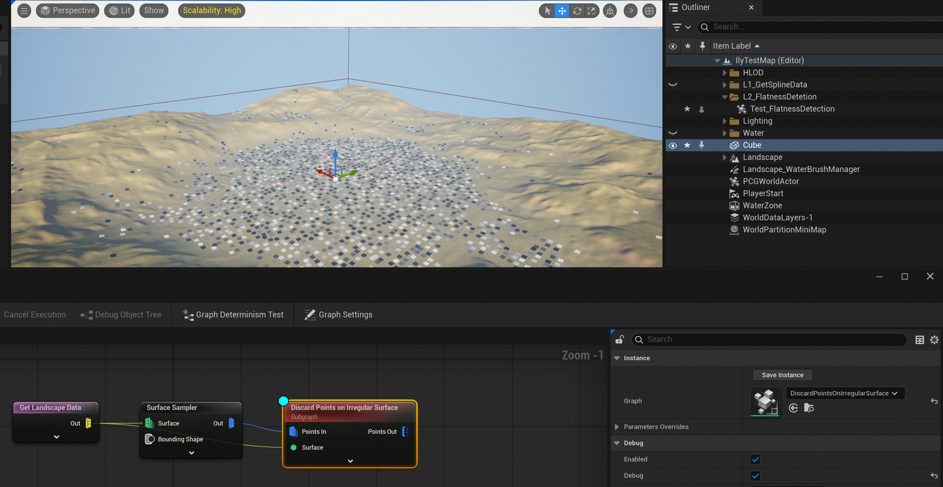
Task: Click the details panel lock icon
Action: tap(619, 339)
